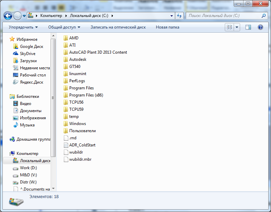Maximize the Explorer window

(x=248, y=3)
